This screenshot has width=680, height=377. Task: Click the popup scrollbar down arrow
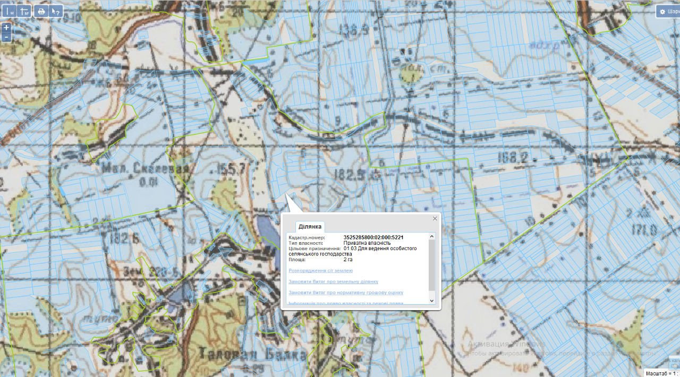432,301
